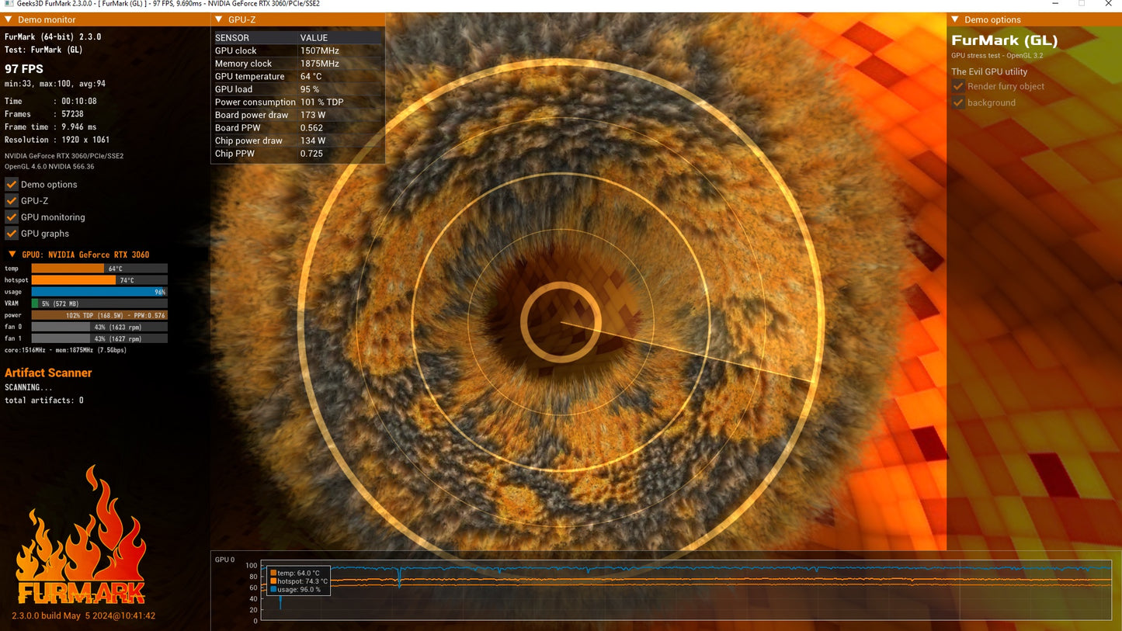Click the "Test: FurMark (GL)" line
This screenshot has width=1122, height=631.
tap(43, 50)
